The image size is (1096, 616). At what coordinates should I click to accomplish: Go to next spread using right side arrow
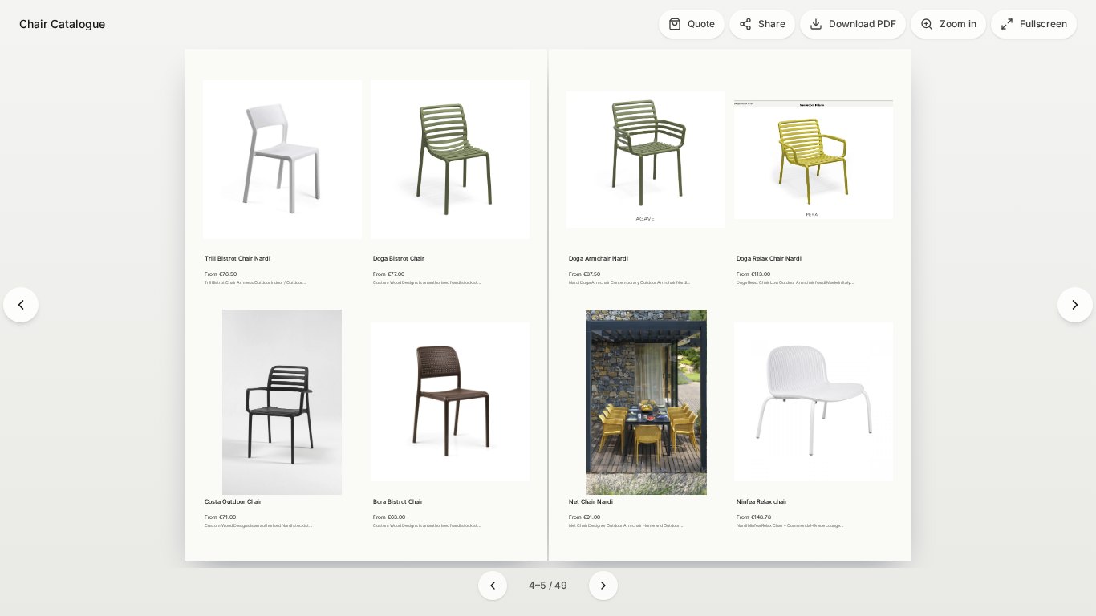pos(1075,305)
